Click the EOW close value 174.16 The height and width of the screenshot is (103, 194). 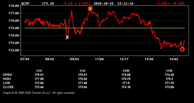(x=126, y=87)
